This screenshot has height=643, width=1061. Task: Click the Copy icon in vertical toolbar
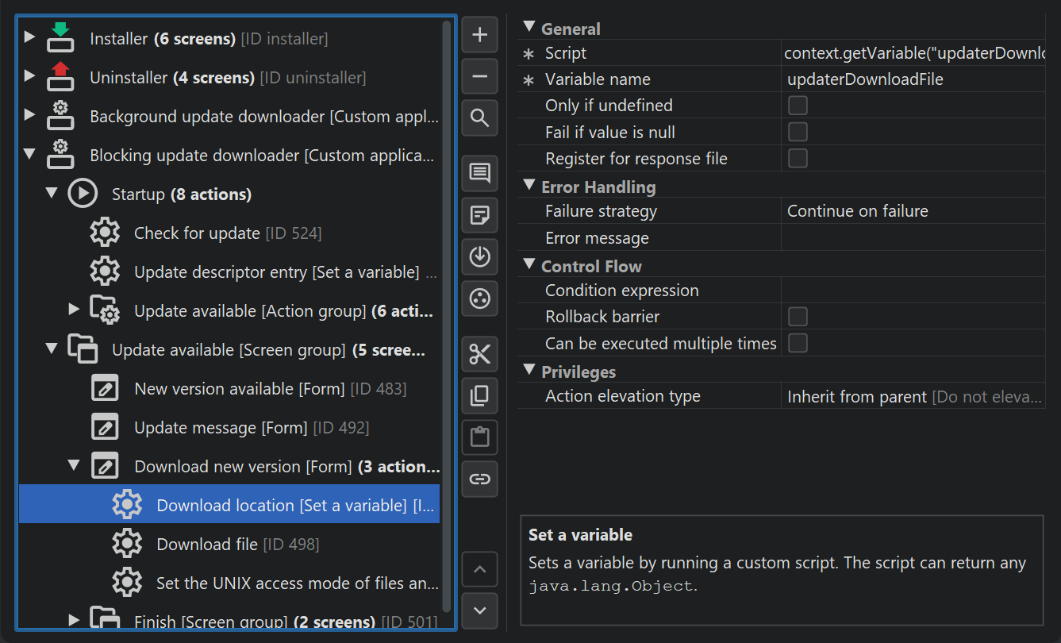point(479,395)
